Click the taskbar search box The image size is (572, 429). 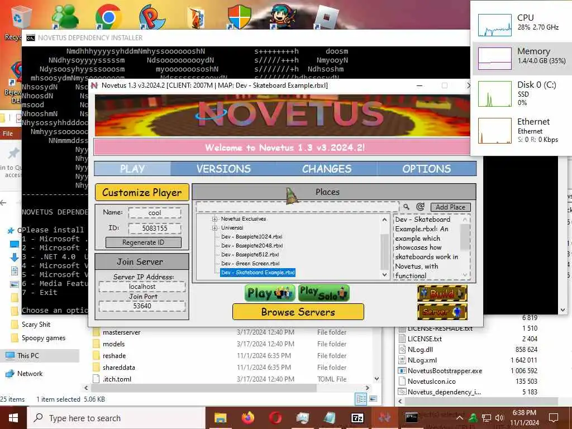point(116,418)
